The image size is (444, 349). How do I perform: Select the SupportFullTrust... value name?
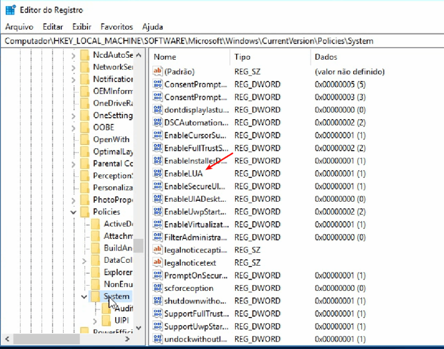(x=197, y=314)
